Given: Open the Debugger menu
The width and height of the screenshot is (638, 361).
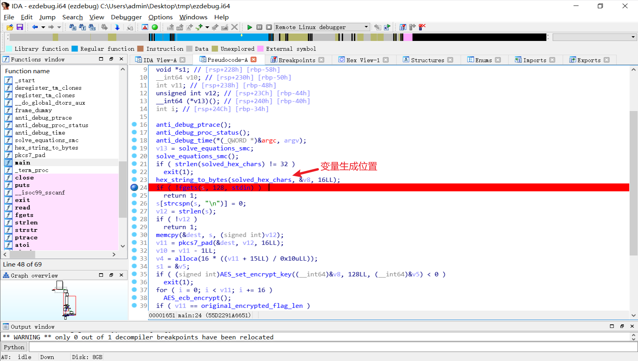Looking at the screenshot, I should tap(126, 17).
